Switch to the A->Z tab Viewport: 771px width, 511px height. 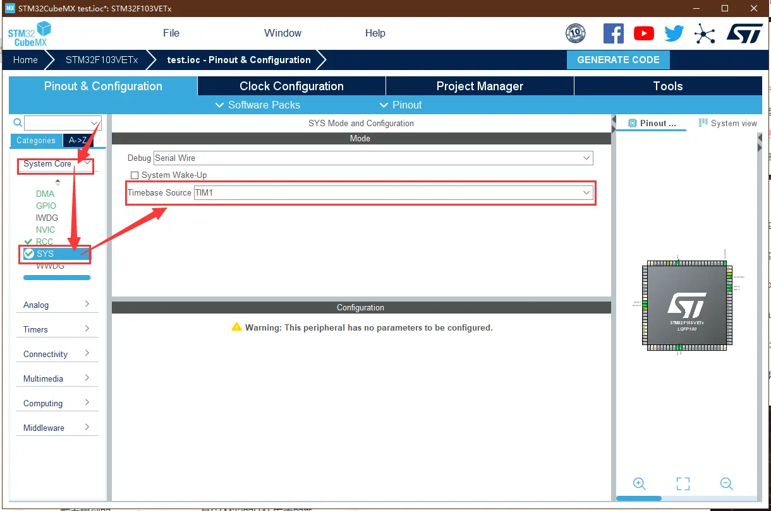point(78,140)
